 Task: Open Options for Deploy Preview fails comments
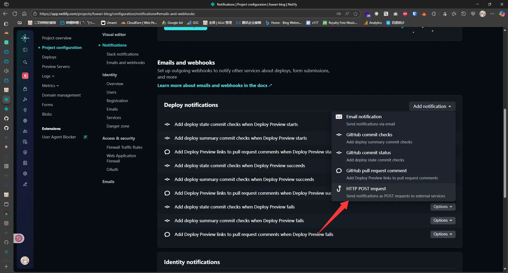point(443,234)
